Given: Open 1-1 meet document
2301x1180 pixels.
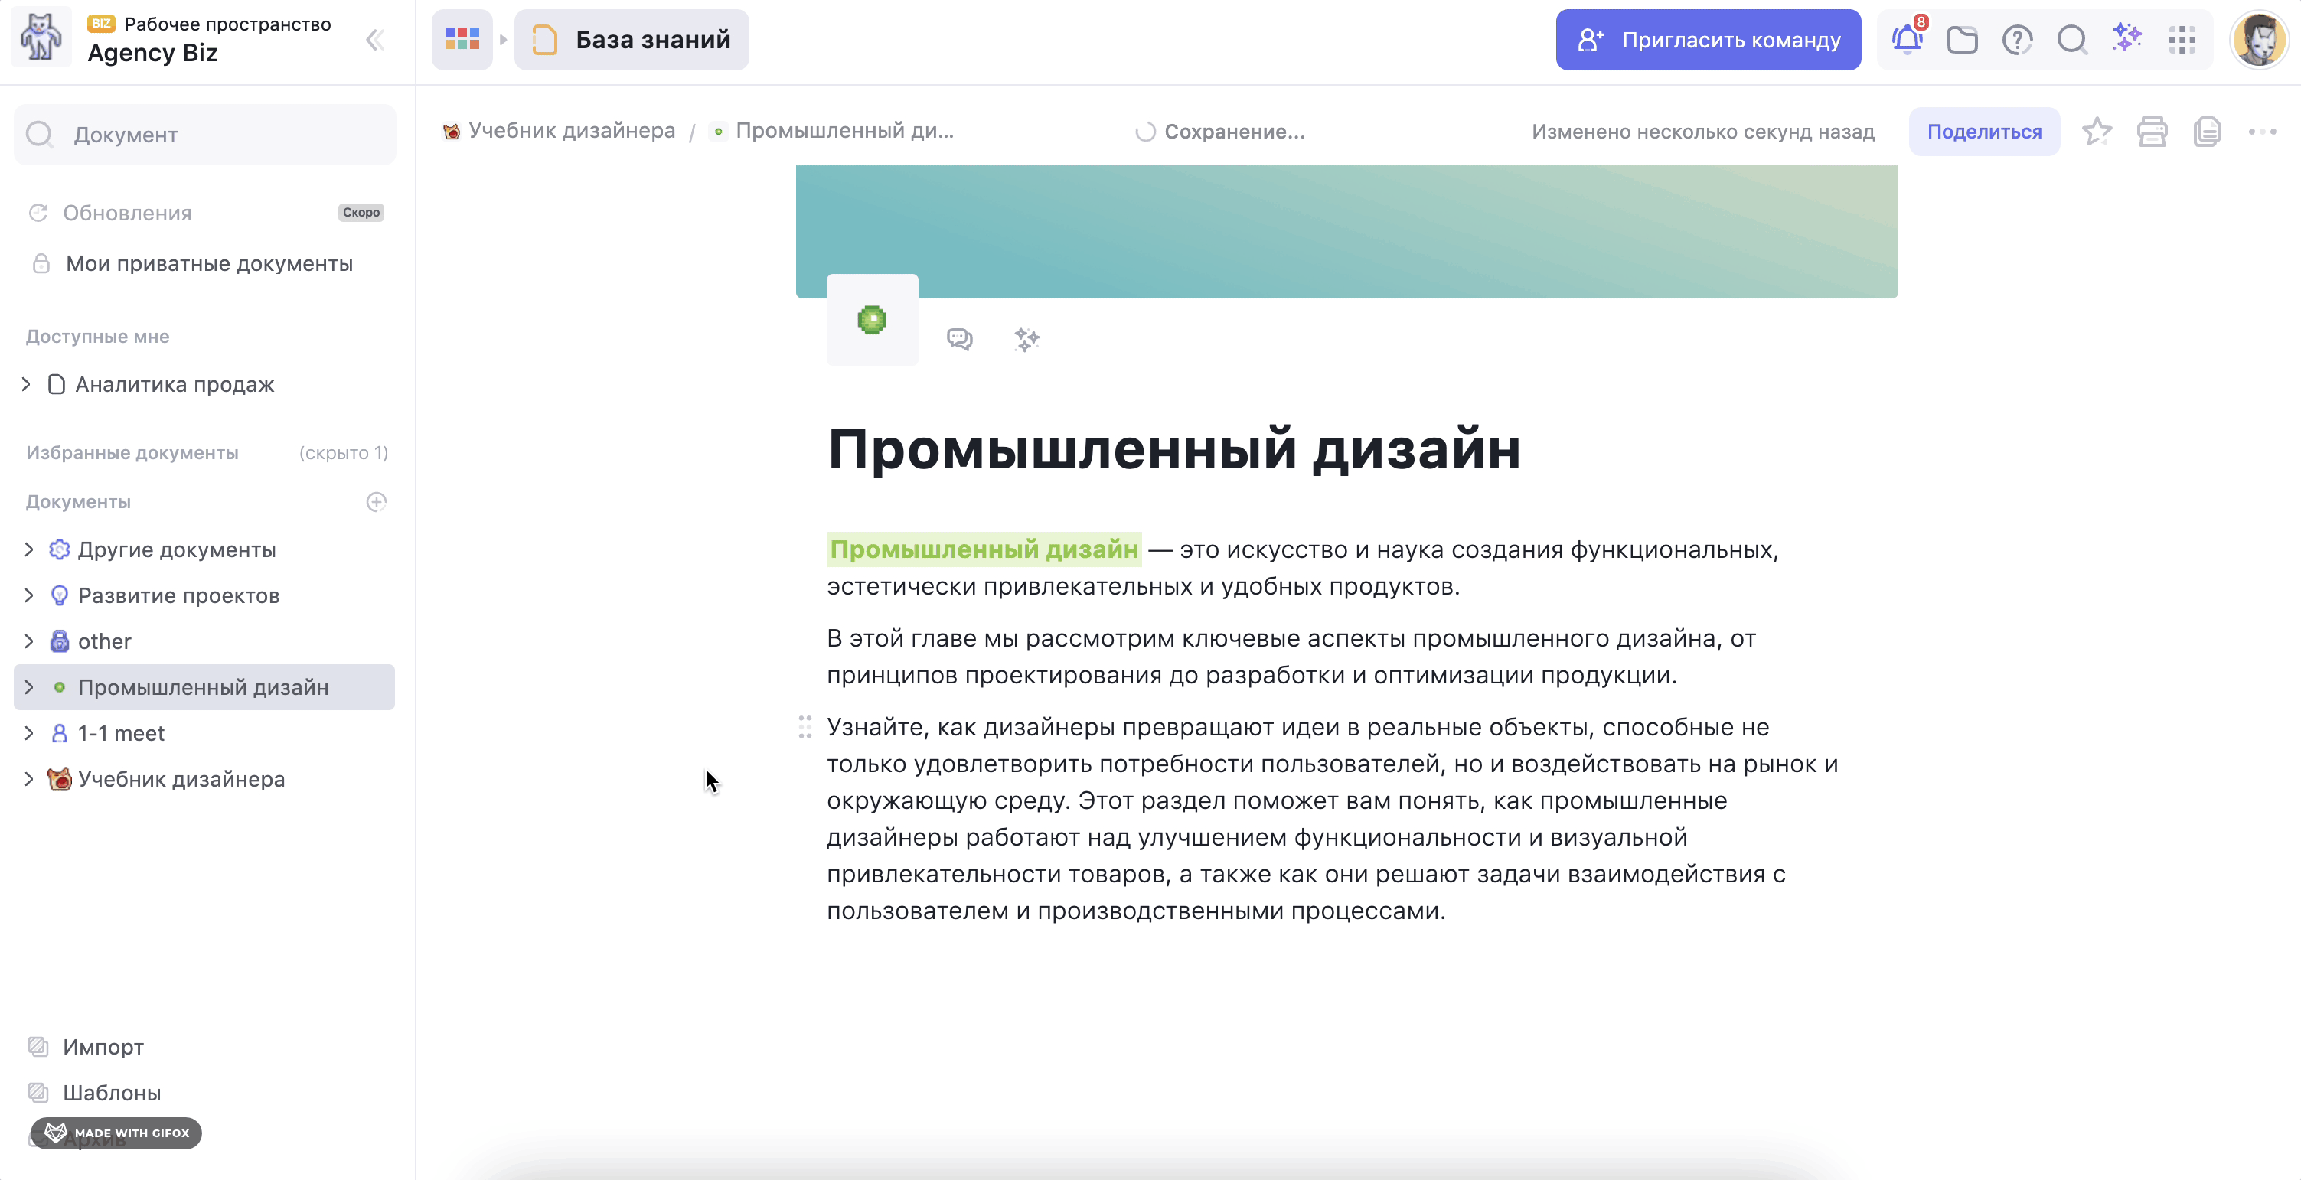Looking at the screenshot, I should 122,733.
